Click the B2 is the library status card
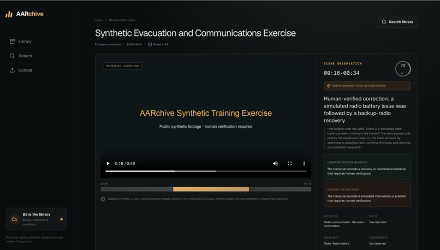 pyautogui.click(x=36, y=219)
